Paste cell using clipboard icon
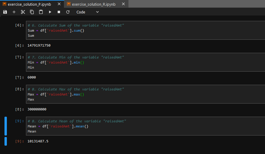 [x=41, y=12]
